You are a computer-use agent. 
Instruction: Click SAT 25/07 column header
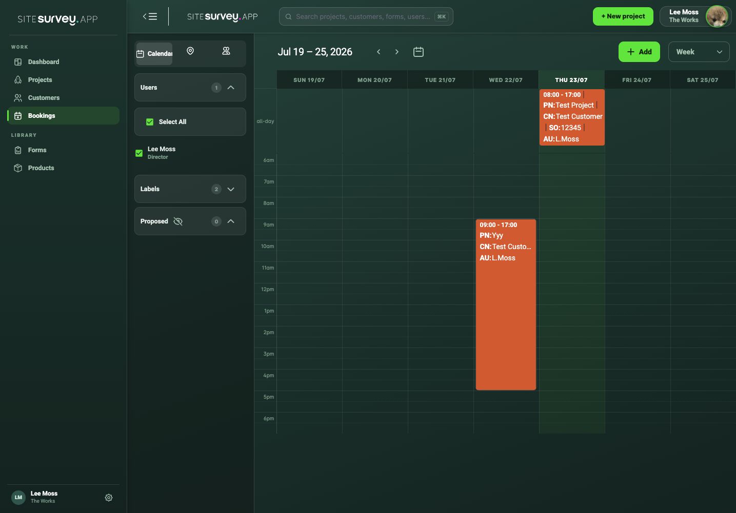pos(703,80)
